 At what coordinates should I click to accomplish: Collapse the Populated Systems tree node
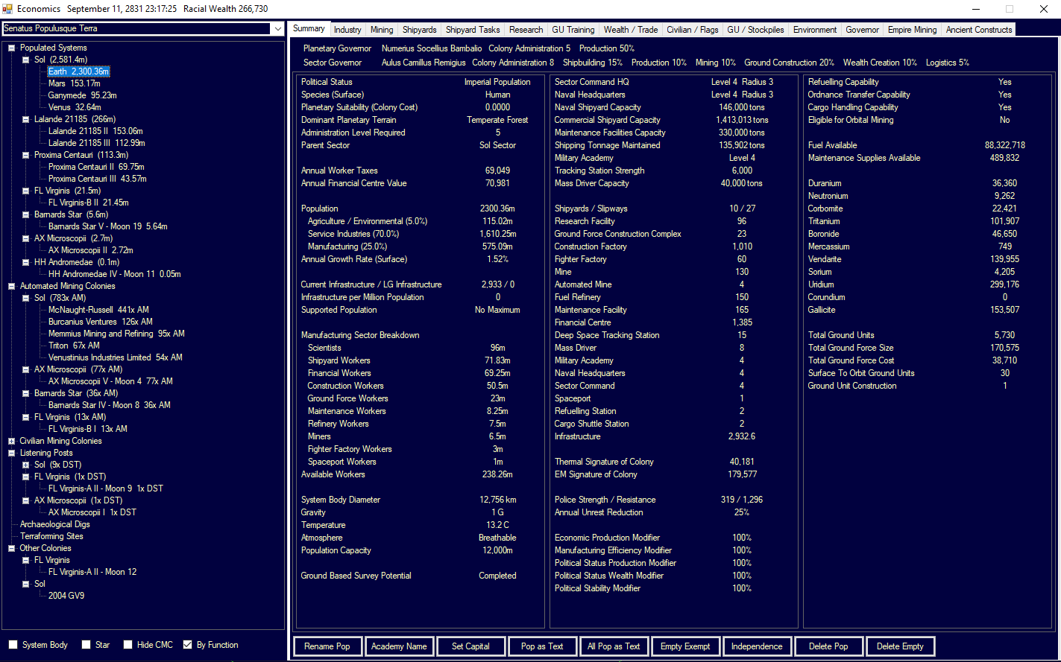coord(12,48)
